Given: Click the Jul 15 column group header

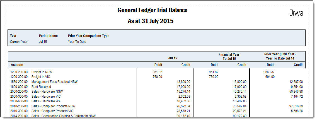Looking at the screenshot, I should 173,58.
